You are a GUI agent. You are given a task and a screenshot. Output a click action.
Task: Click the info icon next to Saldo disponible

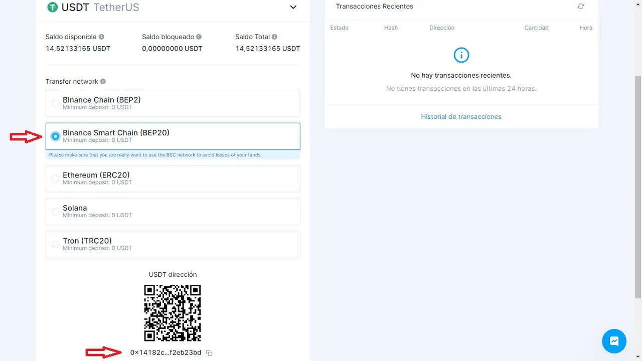(102, 37)
